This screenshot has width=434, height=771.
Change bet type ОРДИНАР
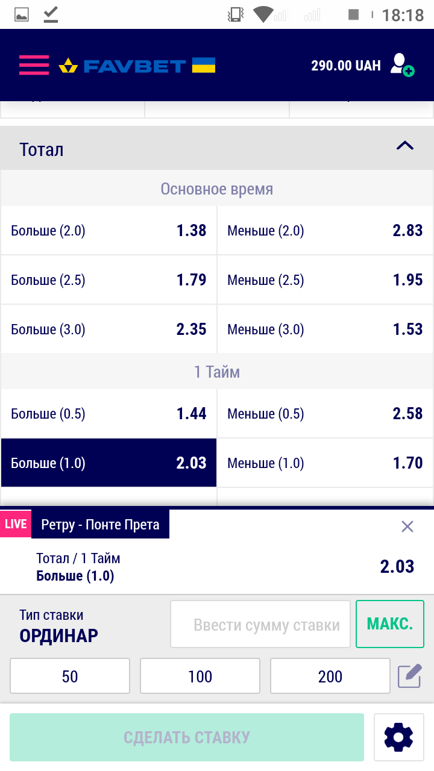tap(58, 635)
